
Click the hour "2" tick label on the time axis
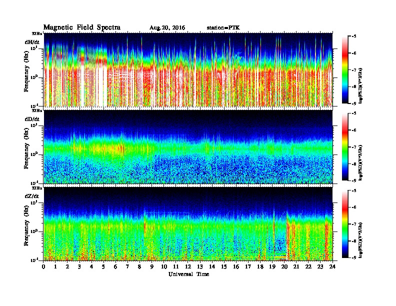point(67,266)
